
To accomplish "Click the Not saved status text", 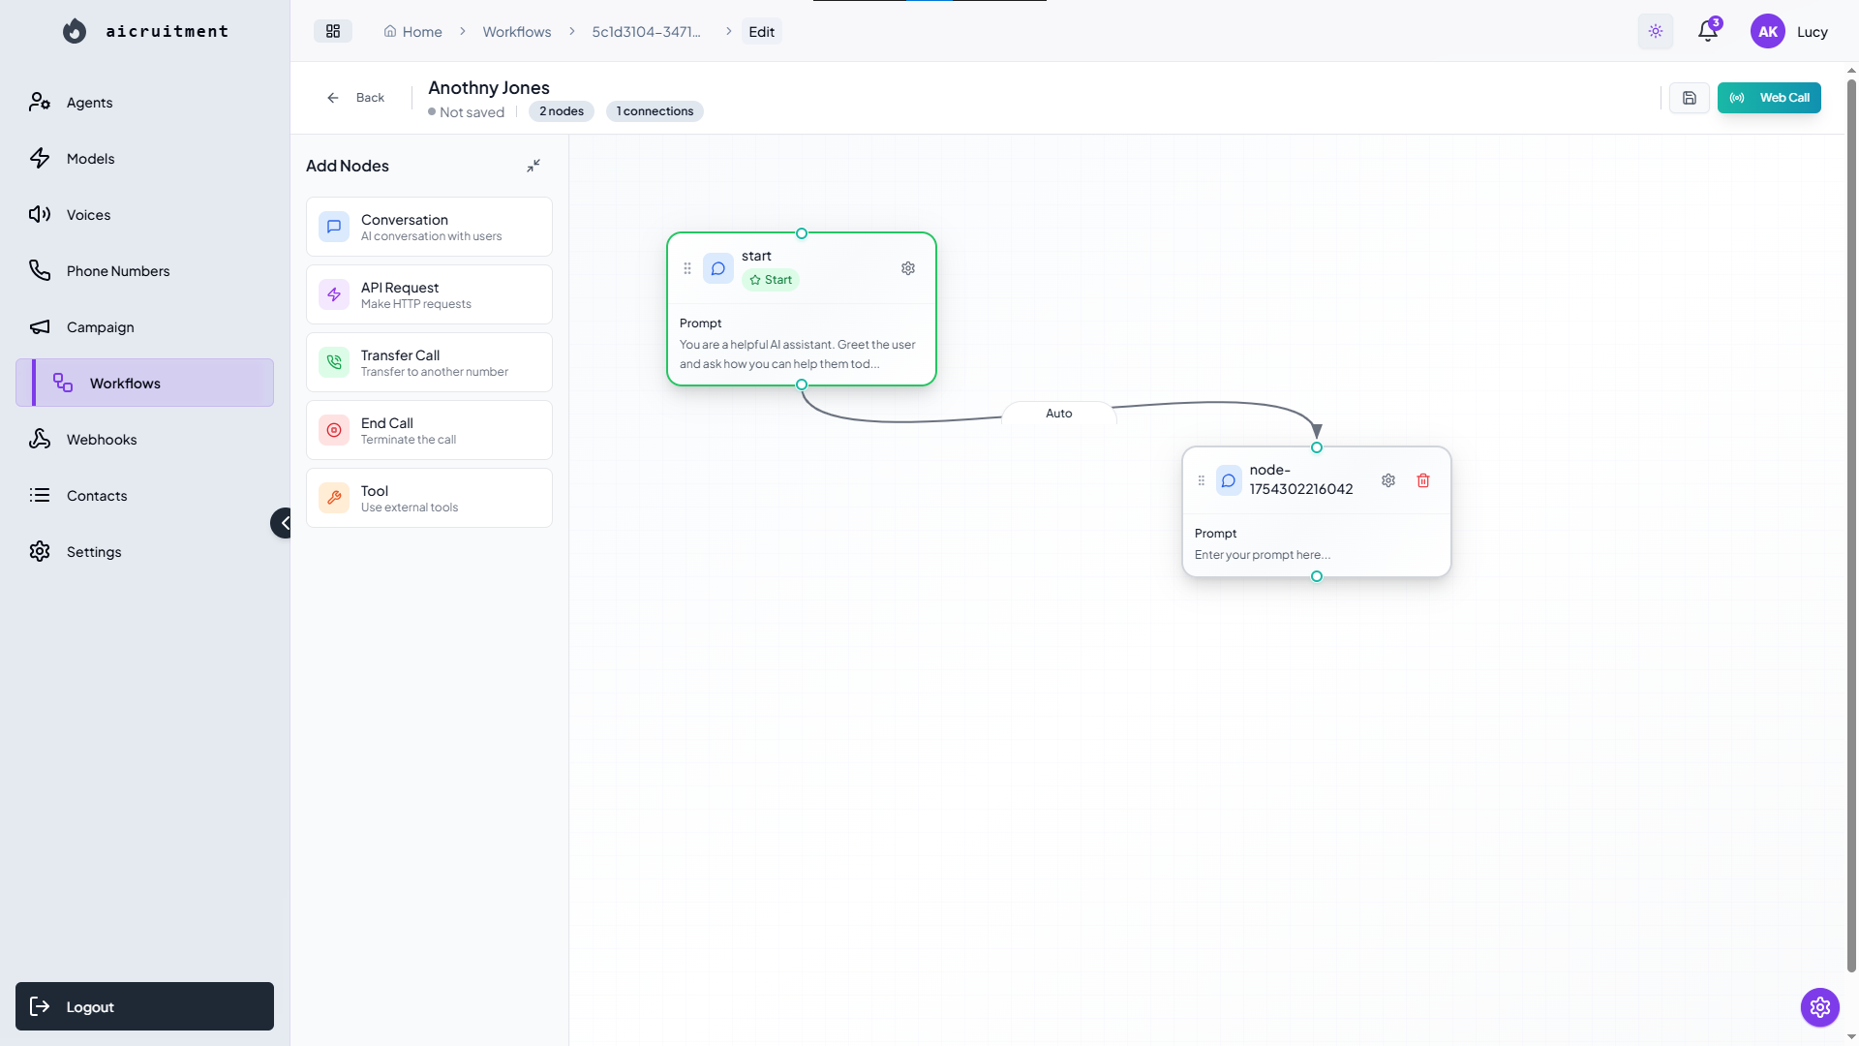I will [472, 112].
